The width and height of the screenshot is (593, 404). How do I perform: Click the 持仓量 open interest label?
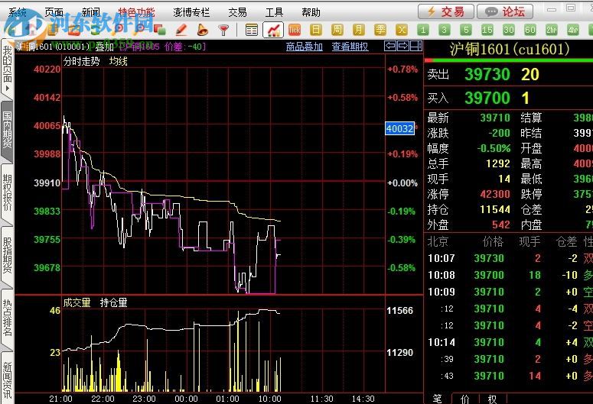click(113, 302)
